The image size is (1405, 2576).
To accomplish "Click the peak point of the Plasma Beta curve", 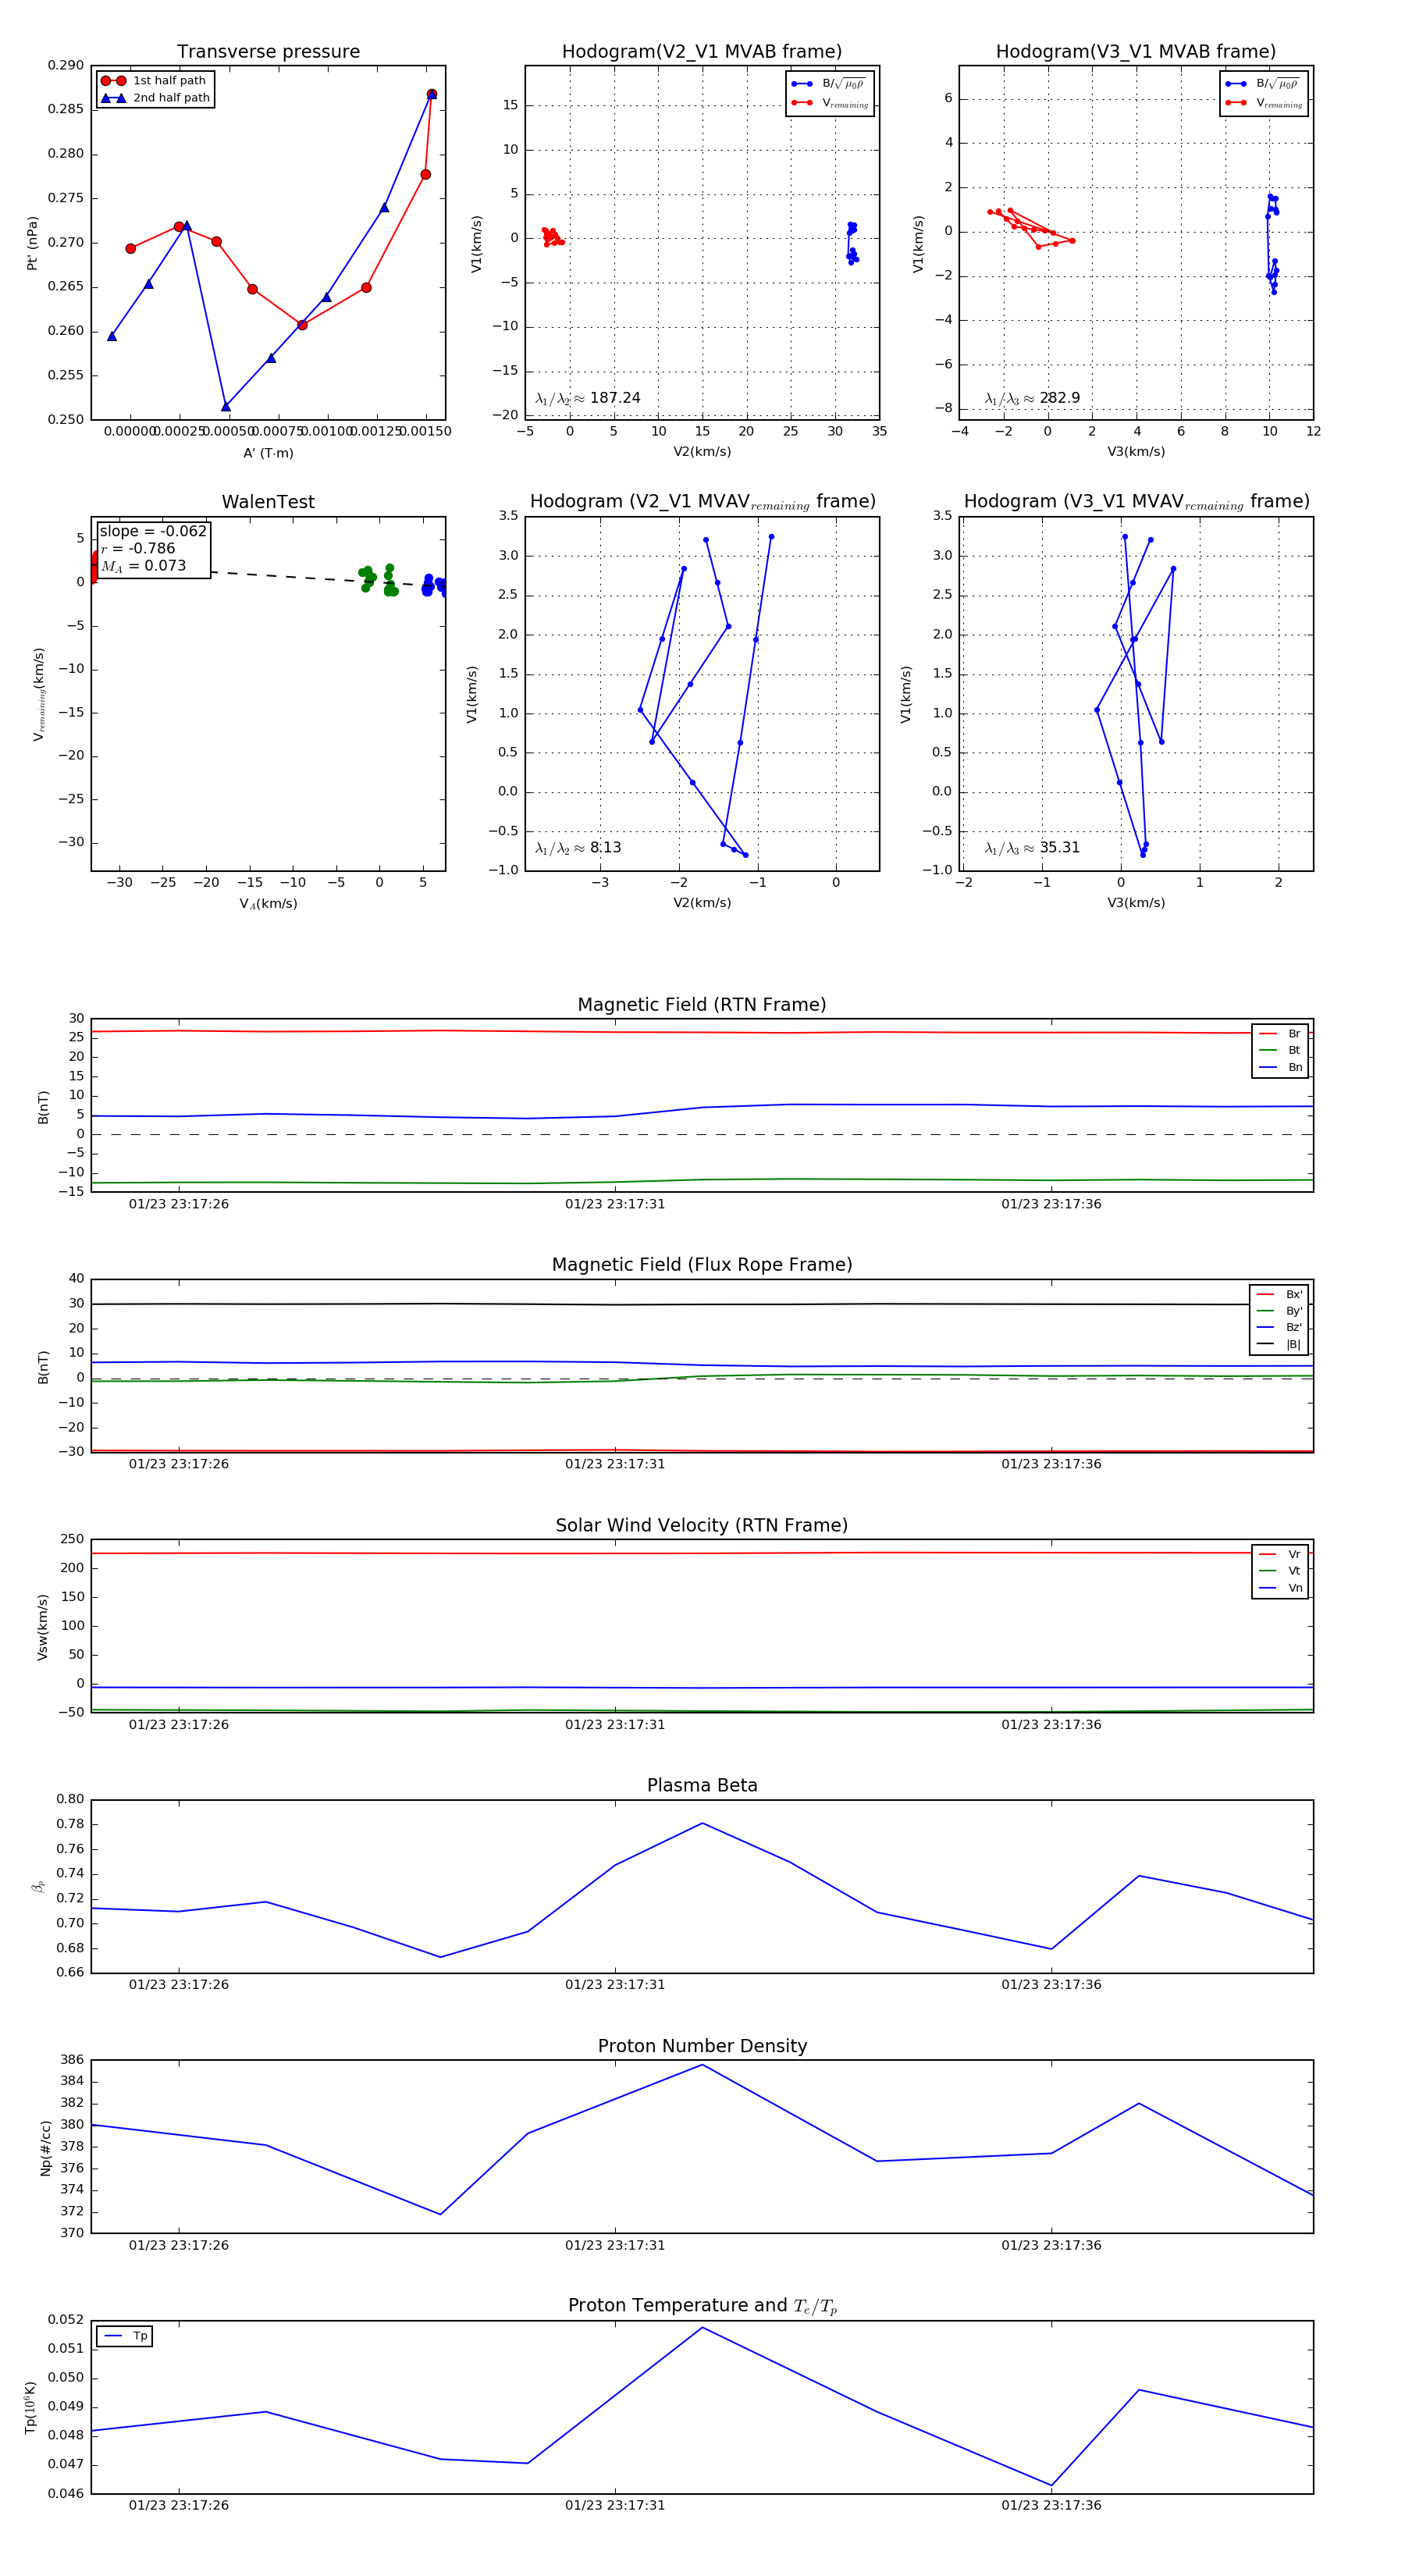I will point(702,1823).
